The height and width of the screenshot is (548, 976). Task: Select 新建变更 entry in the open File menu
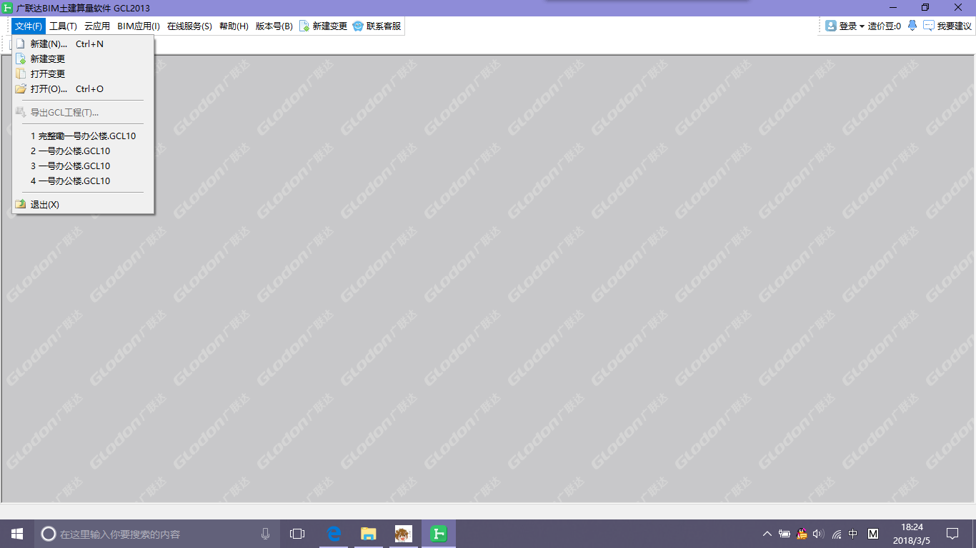click(83, 59)
